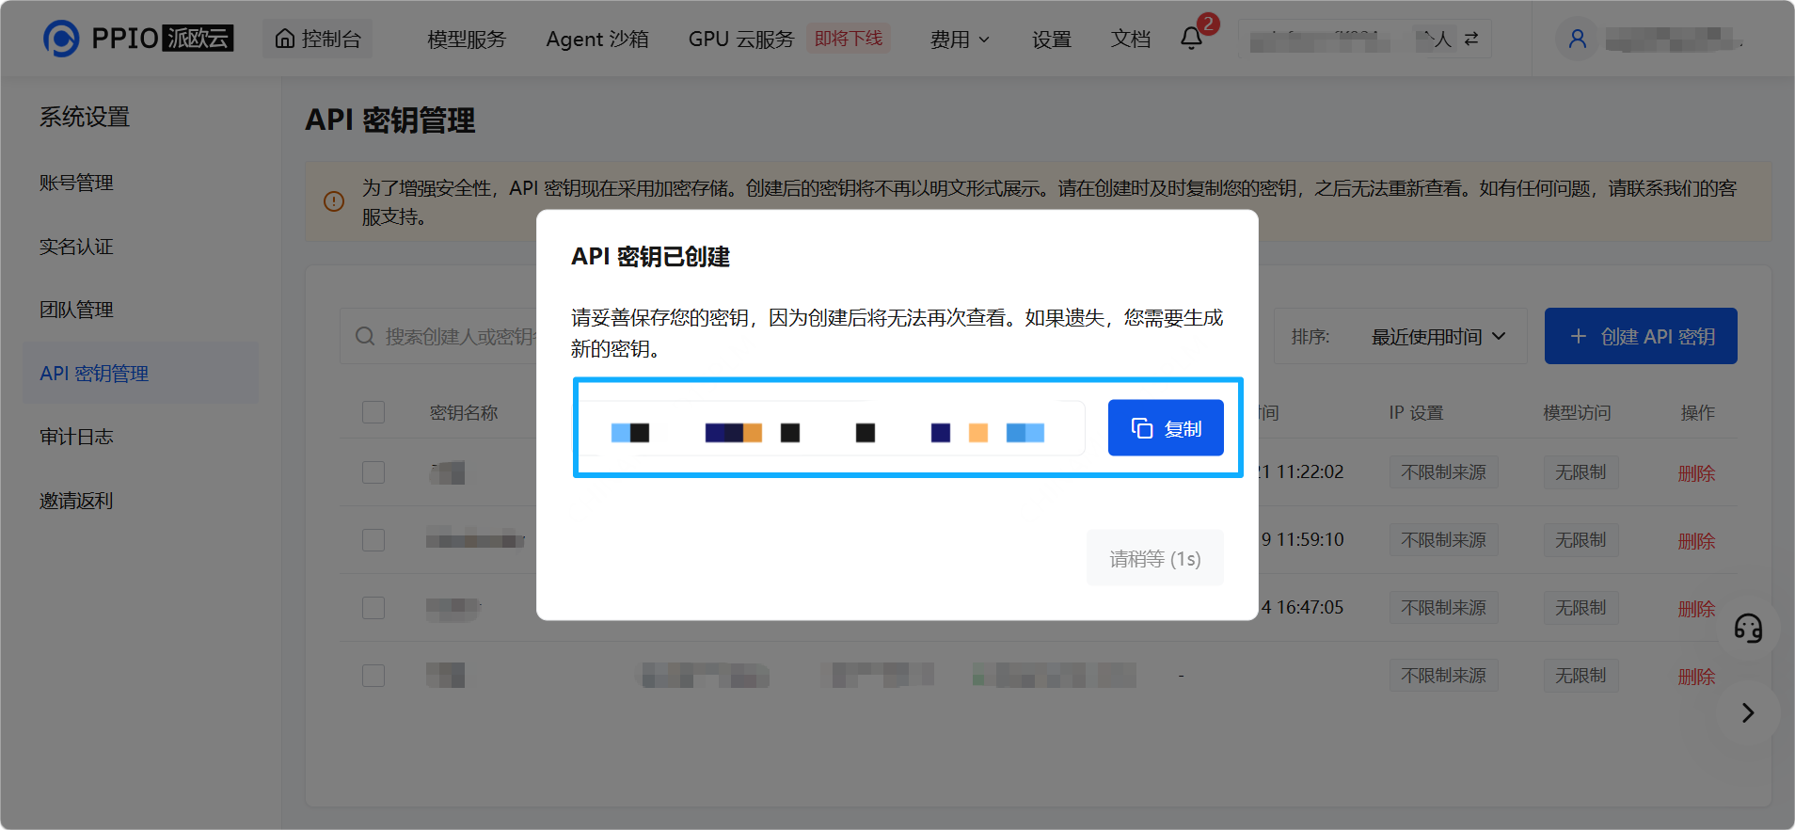Click 无限制 tag in 11:59:10 row

coord(1581,540)
